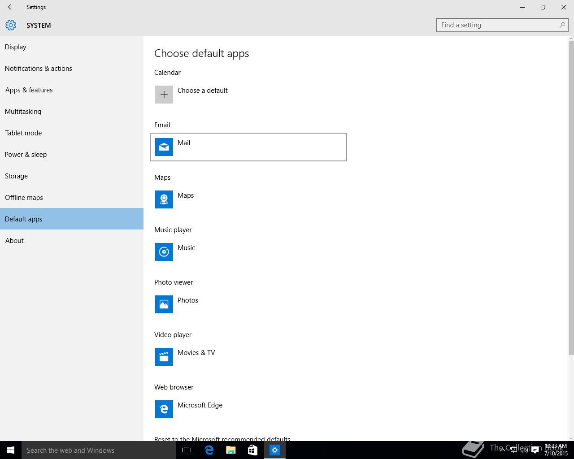Viewport: 574px width, 459px height.
Task: Click the SYSTEM gear icon
Action: click(x=11, y=25)
